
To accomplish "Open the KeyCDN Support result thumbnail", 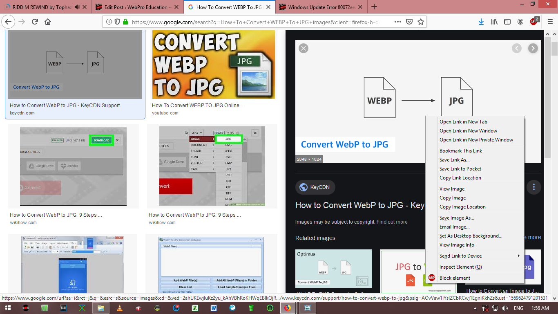I will pyautogui.click(x=75, y=65).
